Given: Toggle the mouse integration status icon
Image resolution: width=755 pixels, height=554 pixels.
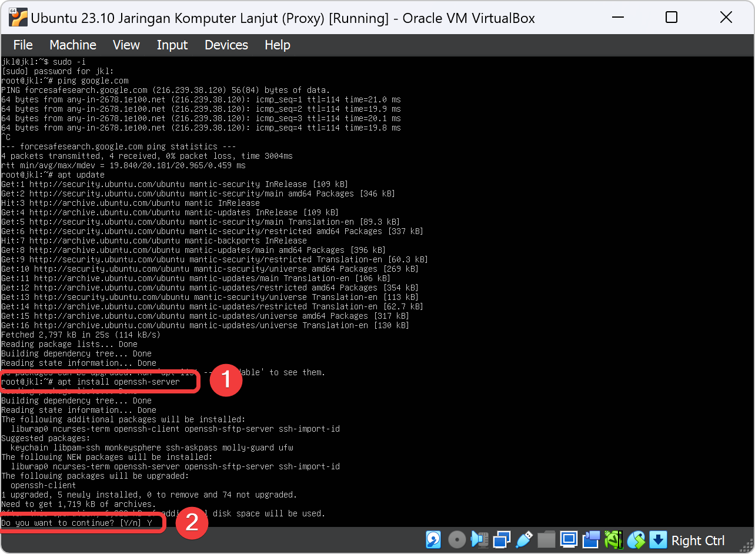Looking at the screenshot, I should (x=636, y=539).
